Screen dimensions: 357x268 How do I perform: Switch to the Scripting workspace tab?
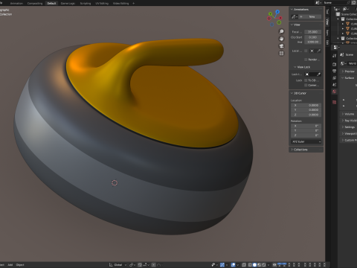pos(86,3)
